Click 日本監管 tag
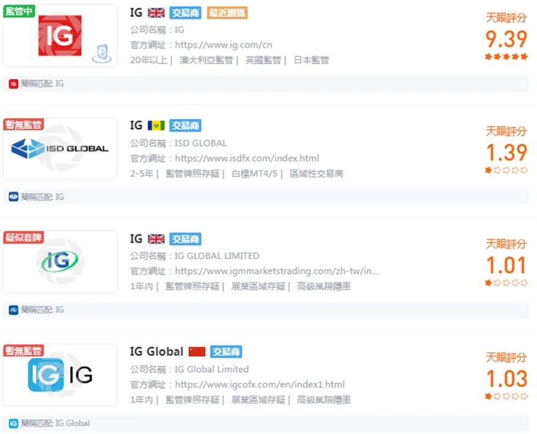The image size is (537, 434). (x=311, y=60)
